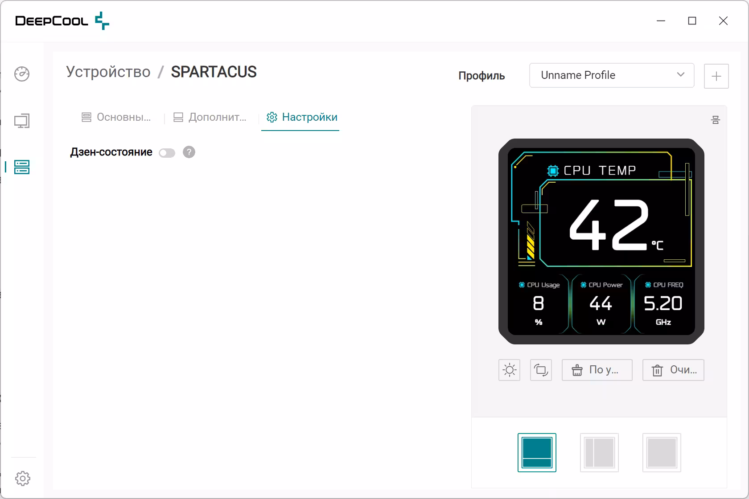The image size is (749, 499).
Task: Switch to the Основны... tab
Action: click(116, 117)
